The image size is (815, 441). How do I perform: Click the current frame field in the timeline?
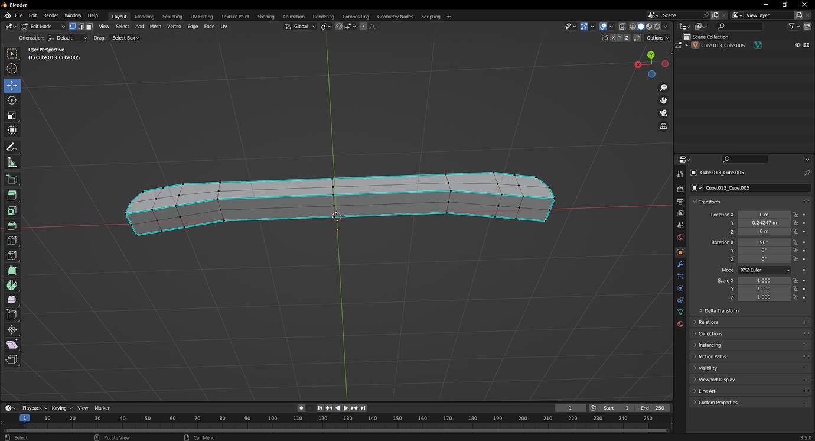tap(570, 408)
